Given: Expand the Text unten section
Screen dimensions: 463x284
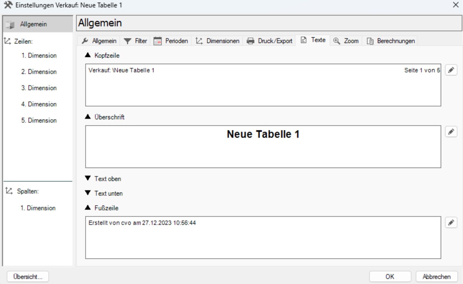Looking at the screenshot, I should (88, 193).
